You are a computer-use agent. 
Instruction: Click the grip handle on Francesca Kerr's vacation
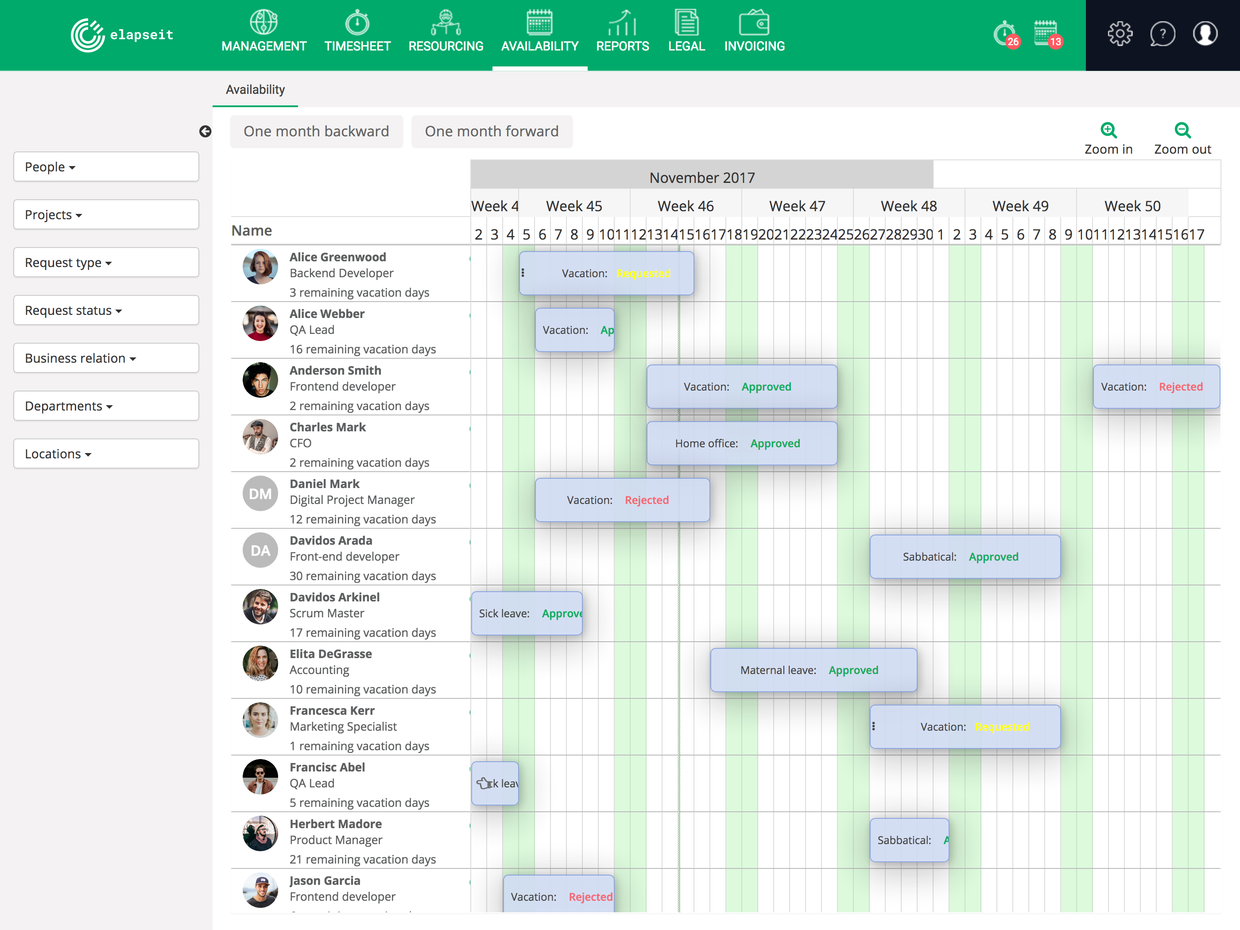click(873, 727)
